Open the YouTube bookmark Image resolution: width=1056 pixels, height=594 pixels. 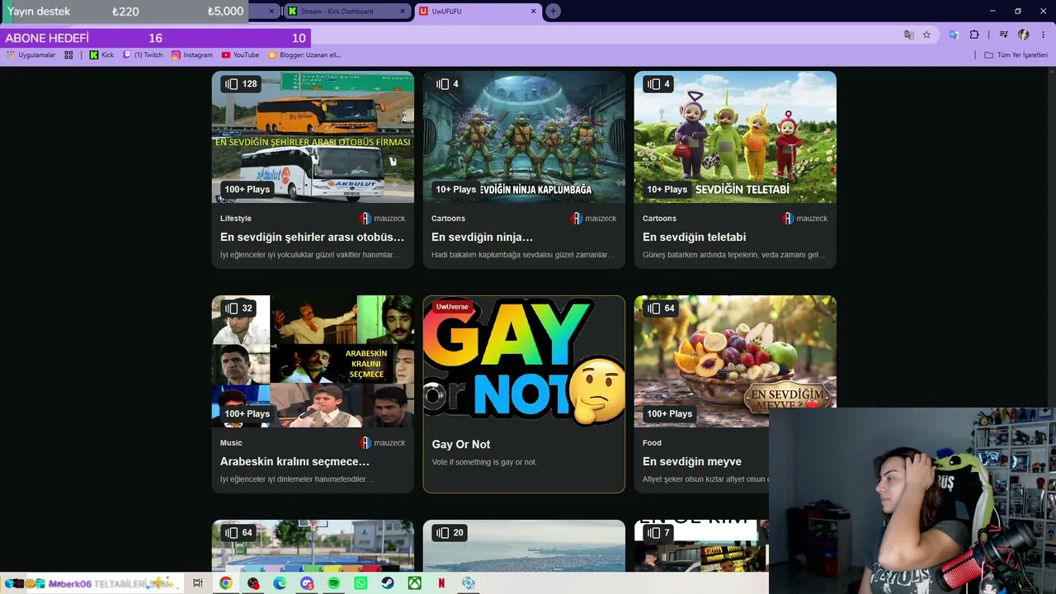240,55
